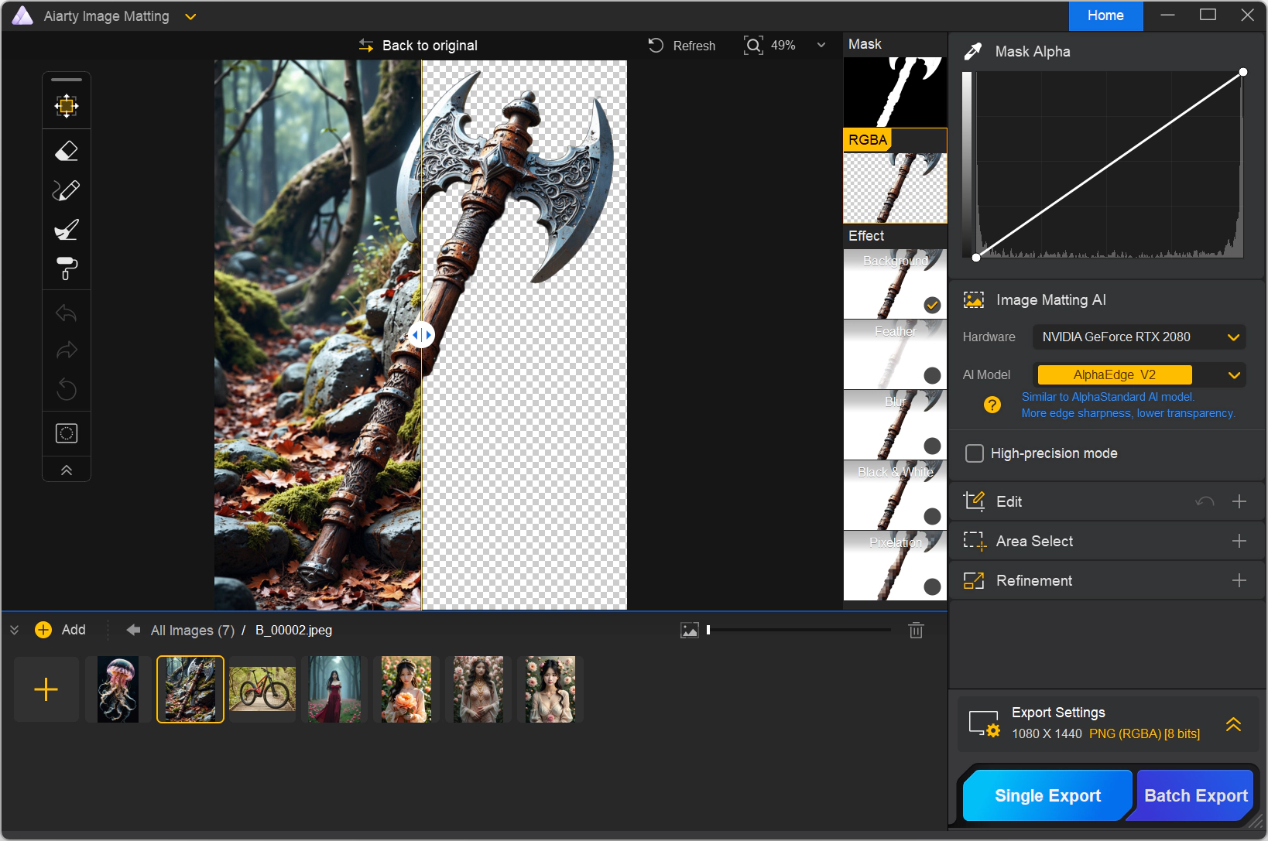The width and height of the screenshot is (1268, 841).
Task: Toggle the Feather effect circle
Action: pos(932,375)
